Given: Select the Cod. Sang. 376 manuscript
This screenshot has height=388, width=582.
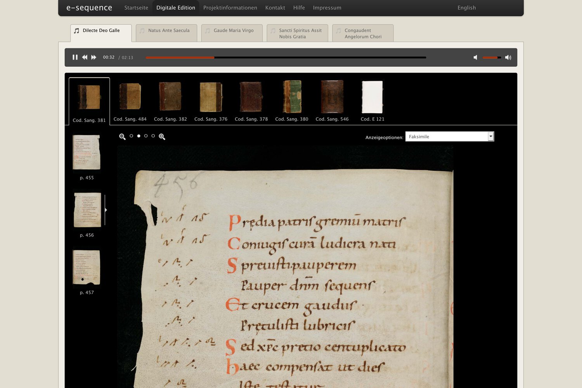Looking at the screenshot, I should click(211, 101).
